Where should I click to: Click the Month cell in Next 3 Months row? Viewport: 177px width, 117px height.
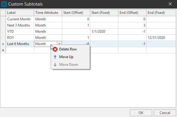click(48, 25)
